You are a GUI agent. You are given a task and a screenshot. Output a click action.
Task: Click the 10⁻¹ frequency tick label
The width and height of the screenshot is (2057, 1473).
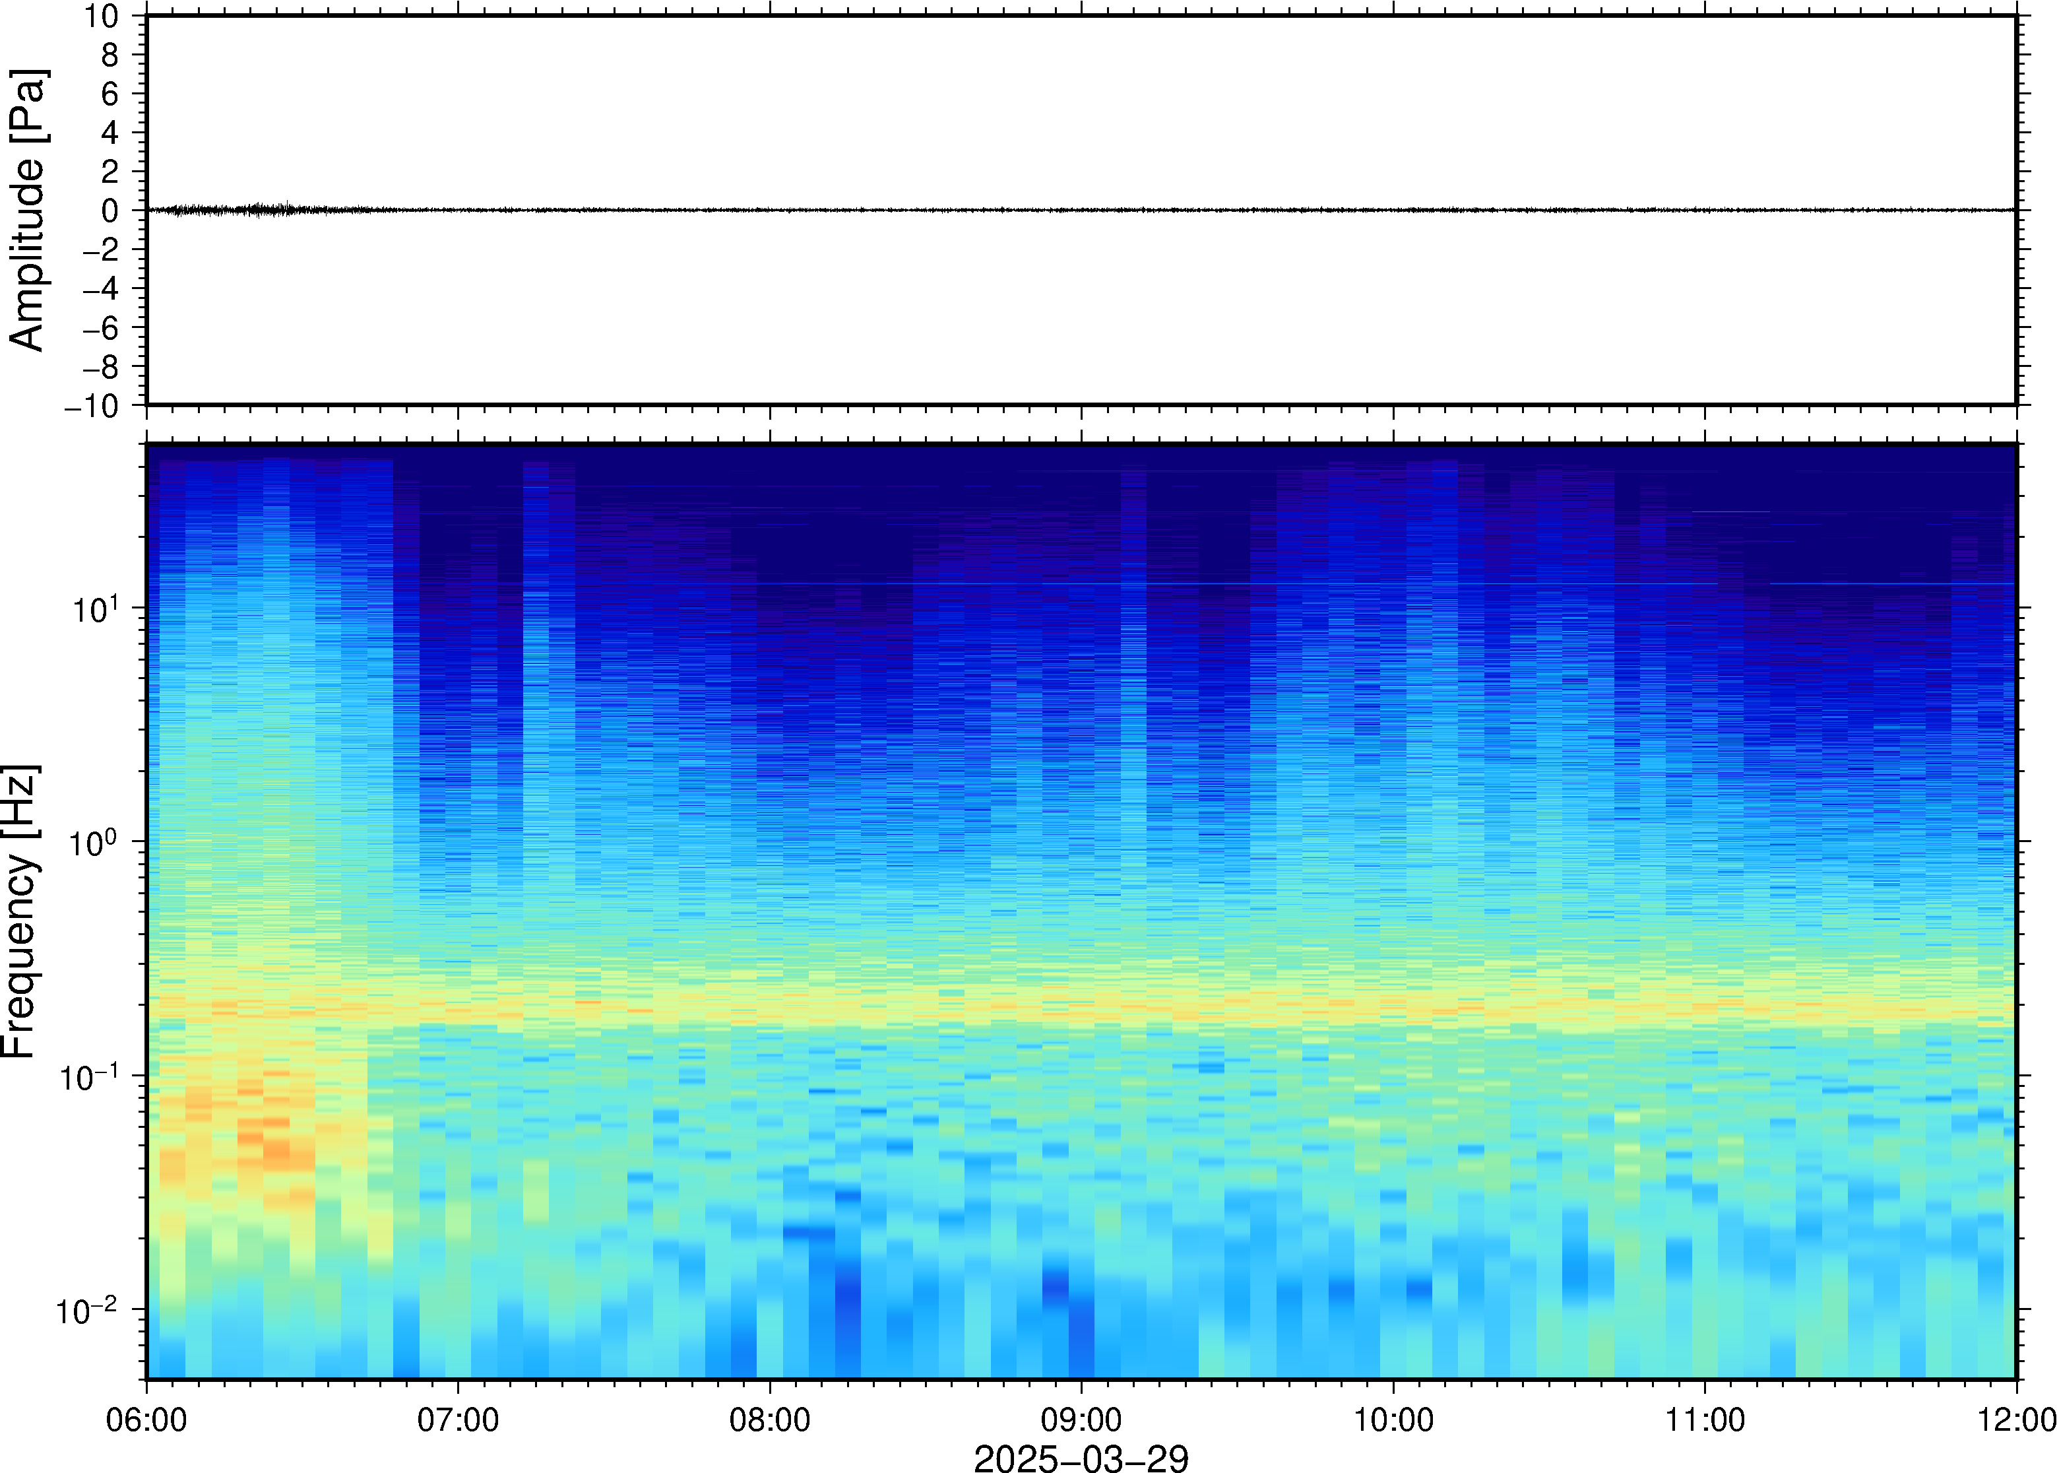click(89, 1076)
